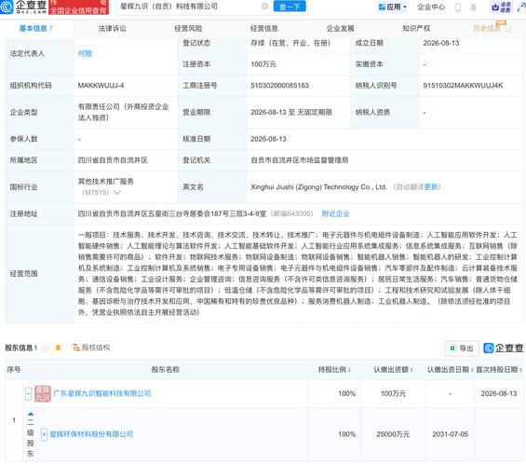Open the notifications bell in the header
Screen dimensions: 526x466
[x=473, y=7]
